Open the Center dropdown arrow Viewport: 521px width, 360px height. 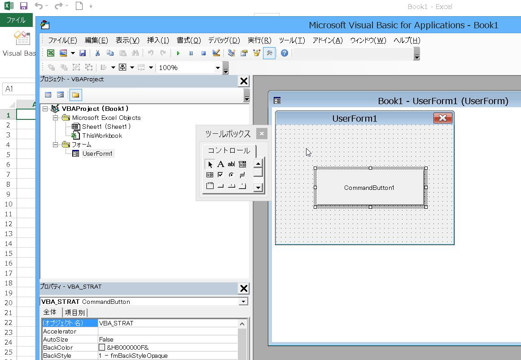tap(132, 67)
